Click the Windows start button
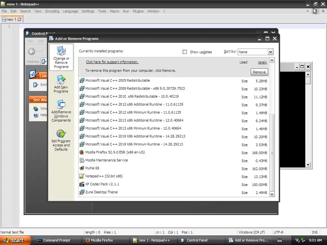The width and height of the screenshot is (327, 245). coord(15,241)
